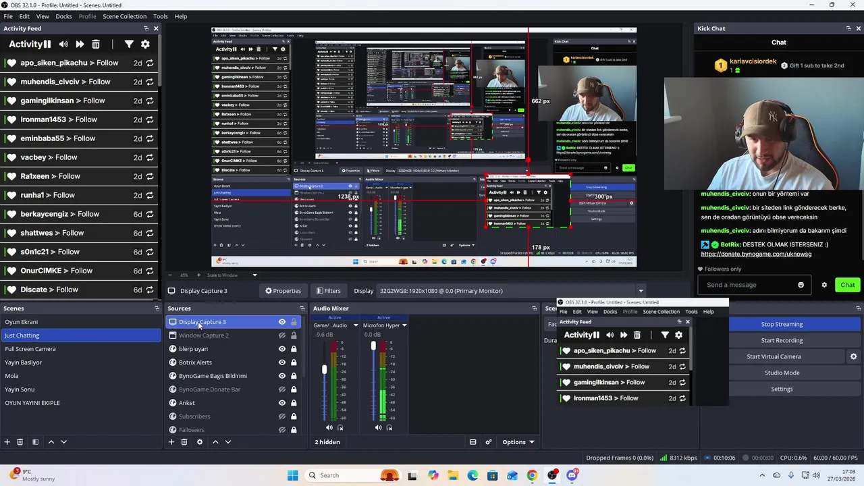
Task: Remove the selected scene with trash icon
Action: coord(20,442)
